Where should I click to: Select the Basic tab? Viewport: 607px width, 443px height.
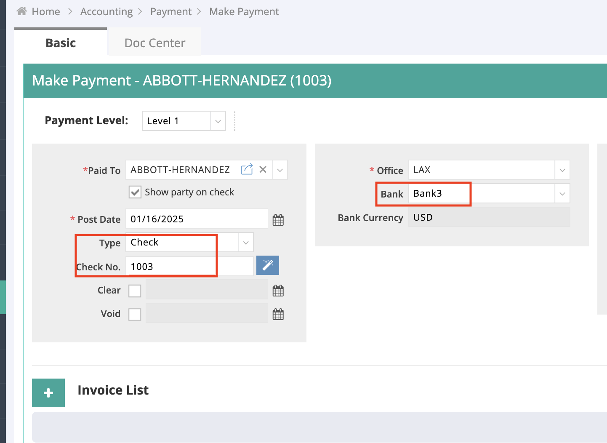(61, 43)
